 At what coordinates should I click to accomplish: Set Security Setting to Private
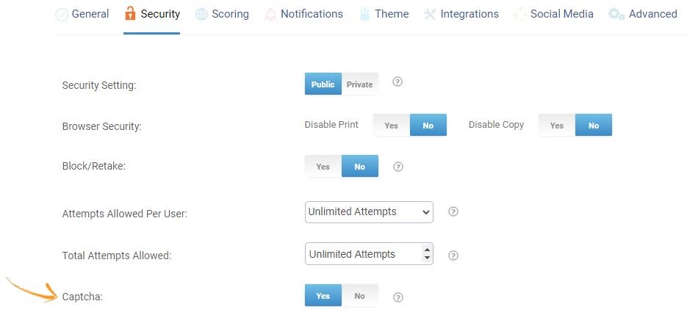[x=360, y=84]
